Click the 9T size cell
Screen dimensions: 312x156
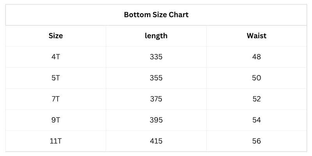(x=56, y=120)
